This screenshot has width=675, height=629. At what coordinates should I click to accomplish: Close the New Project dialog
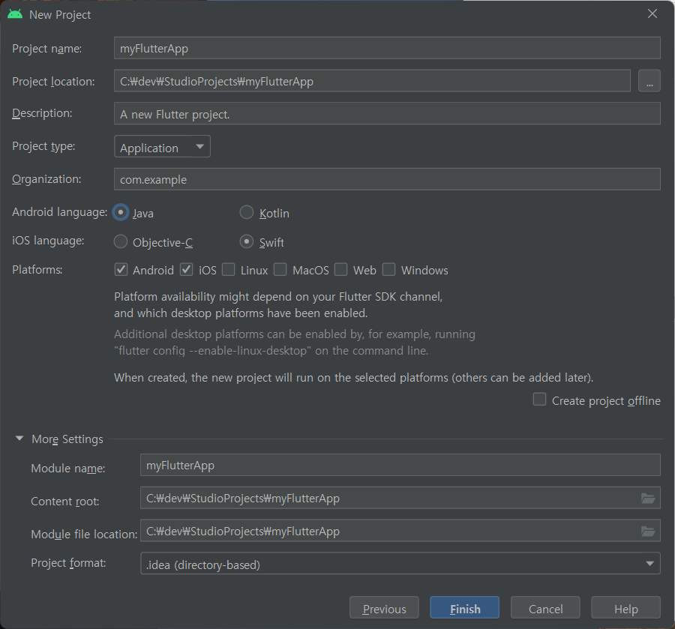tap(652, 13)
